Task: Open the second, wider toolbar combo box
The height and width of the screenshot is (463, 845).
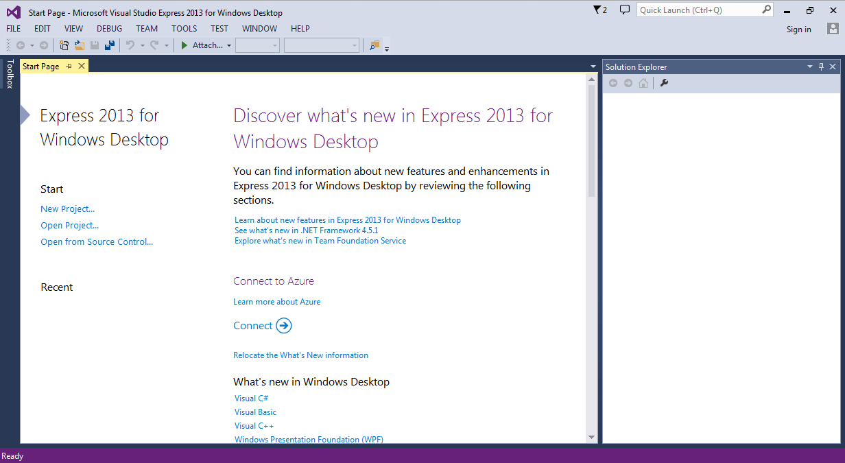Action: coord(322,45)
